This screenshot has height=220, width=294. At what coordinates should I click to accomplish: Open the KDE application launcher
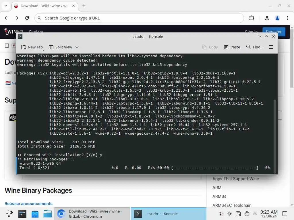click(x=9, y=214)
